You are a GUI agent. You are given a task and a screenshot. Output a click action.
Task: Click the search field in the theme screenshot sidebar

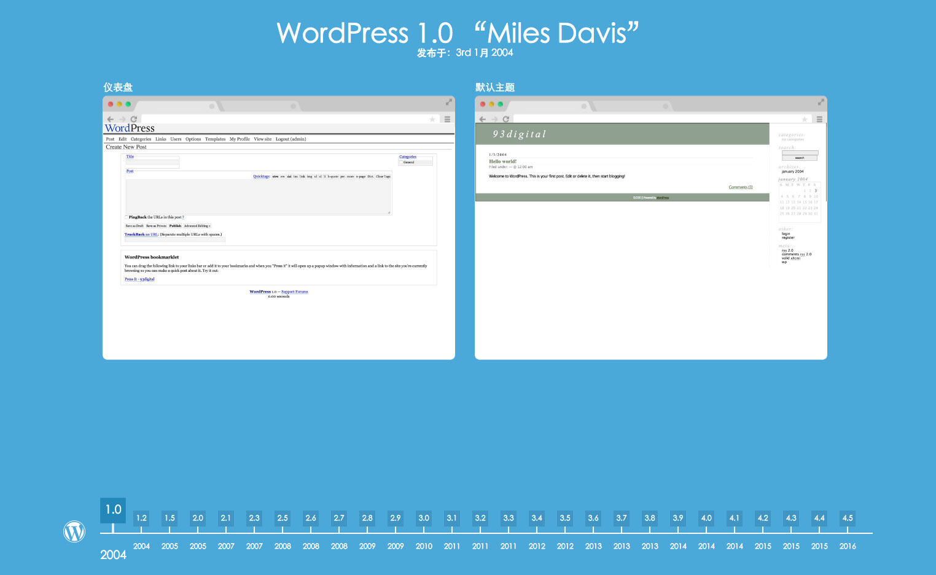[x=800, y=153]
